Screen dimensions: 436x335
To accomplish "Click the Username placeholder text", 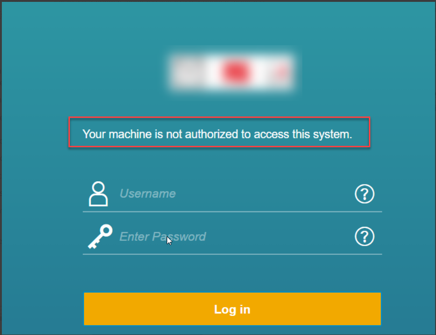I will pos(148,194).
